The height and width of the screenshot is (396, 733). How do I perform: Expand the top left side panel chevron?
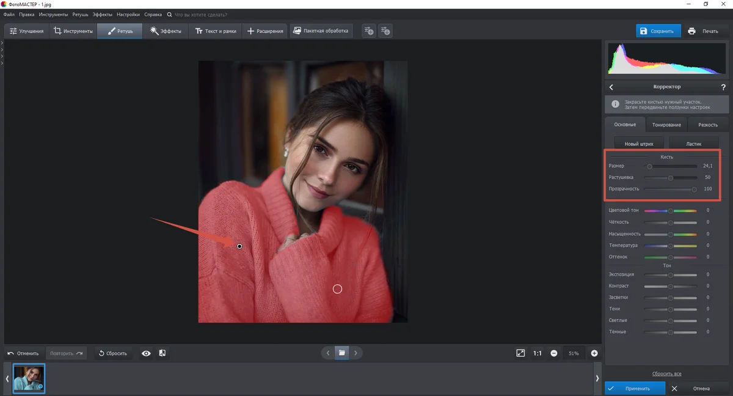(x=2, y=43)
